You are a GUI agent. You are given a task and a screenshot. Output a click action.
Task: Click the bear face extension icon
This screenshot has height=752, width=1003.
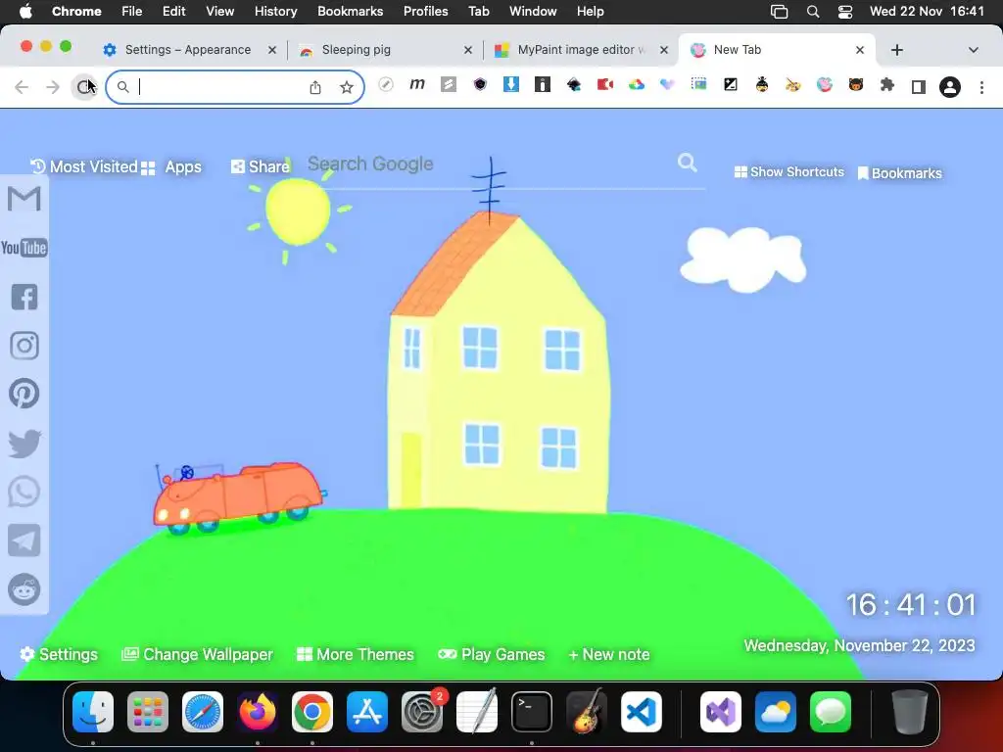(856, 84)
